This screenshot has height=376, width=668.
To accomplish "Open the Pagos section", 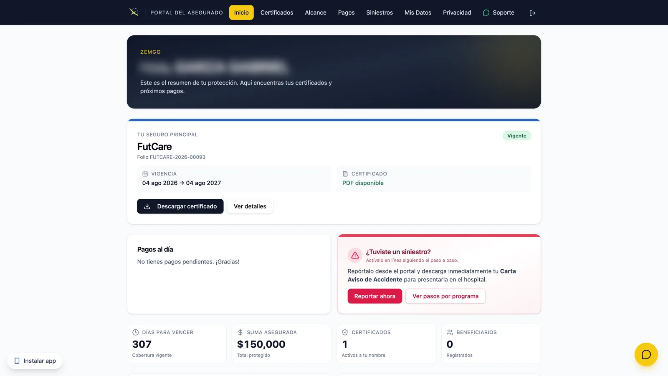I will coord(346,13).
